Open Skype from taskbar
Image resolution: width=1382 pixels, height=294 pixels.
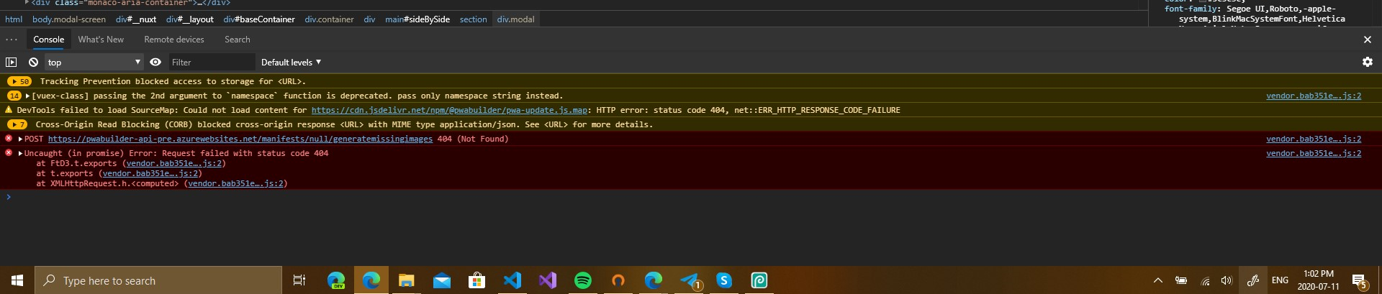click(724, 280)
